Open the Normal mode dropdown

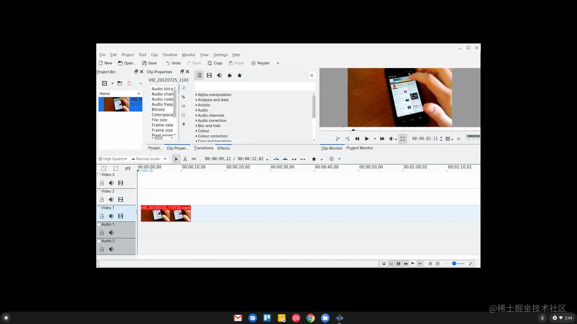(149, 159)
